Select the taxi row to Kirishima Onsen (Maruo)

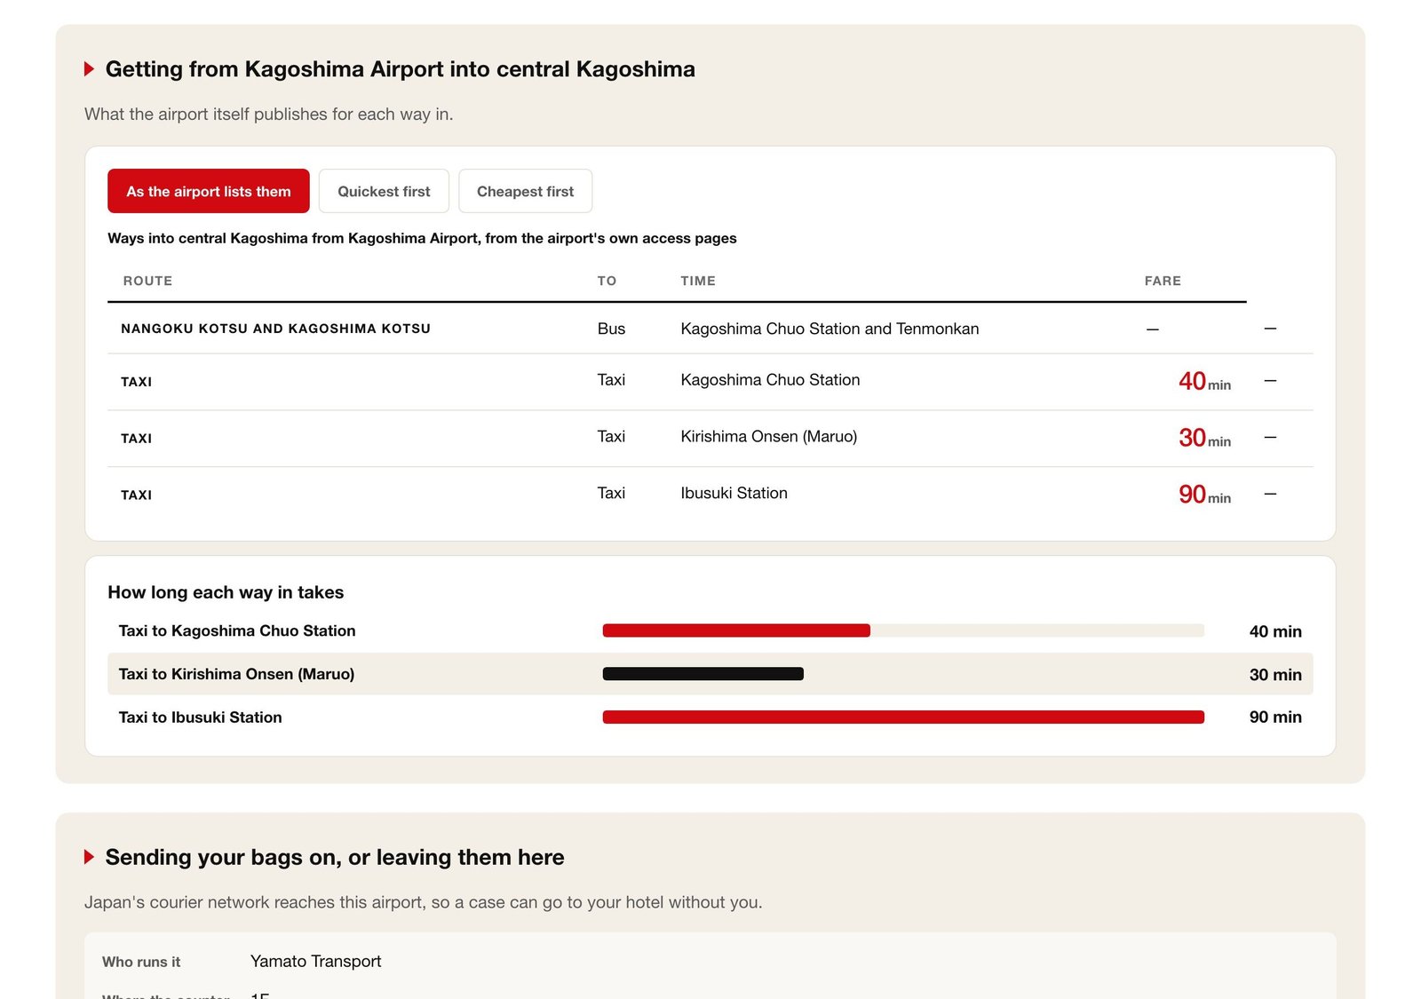pyautogui.click(x=710, y=439)
